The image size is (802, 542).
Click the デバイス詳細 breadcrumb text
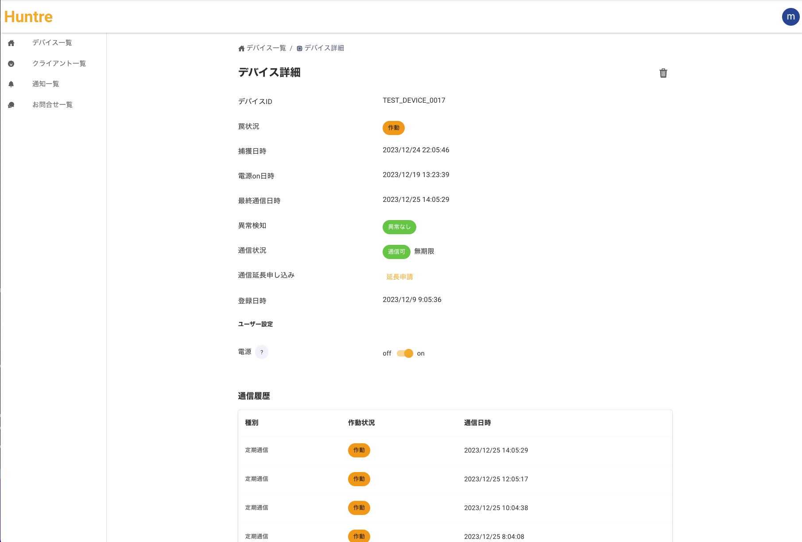click(324, 48)
